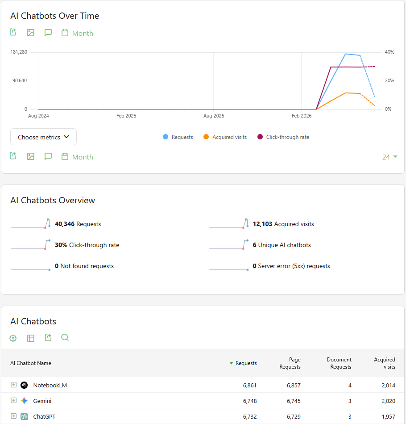Click Aug 2024 label on chart axis
Image resolution: width=406 pixels, height=424 pixels.
[39, 116]
